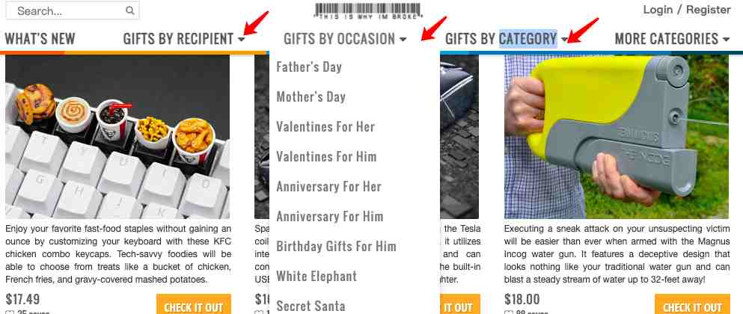Choose Birthday Gifts For Him
The height and width of the screenshot is (314, 743).
point(336,246)
